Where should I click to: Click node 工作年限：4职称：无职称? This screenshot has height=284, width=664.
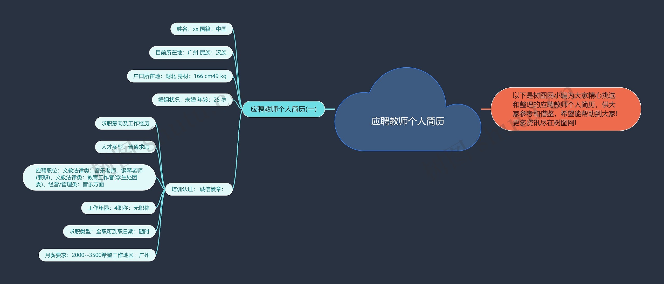118,208
